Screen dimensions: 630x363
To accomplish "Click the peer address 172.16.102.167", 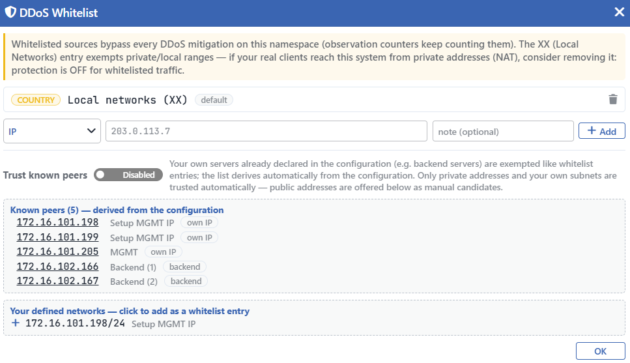I will point(57,281).
